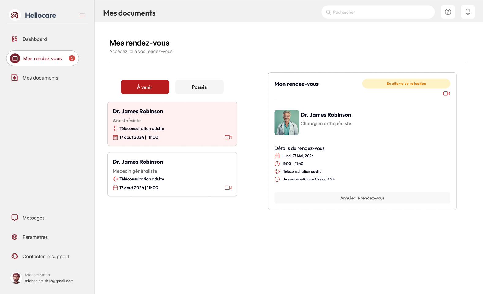Viewport: 483px width, 294px height.
Task: Click the notification badge showing 2
Action: pyautogui.click(x=72, y=58)
